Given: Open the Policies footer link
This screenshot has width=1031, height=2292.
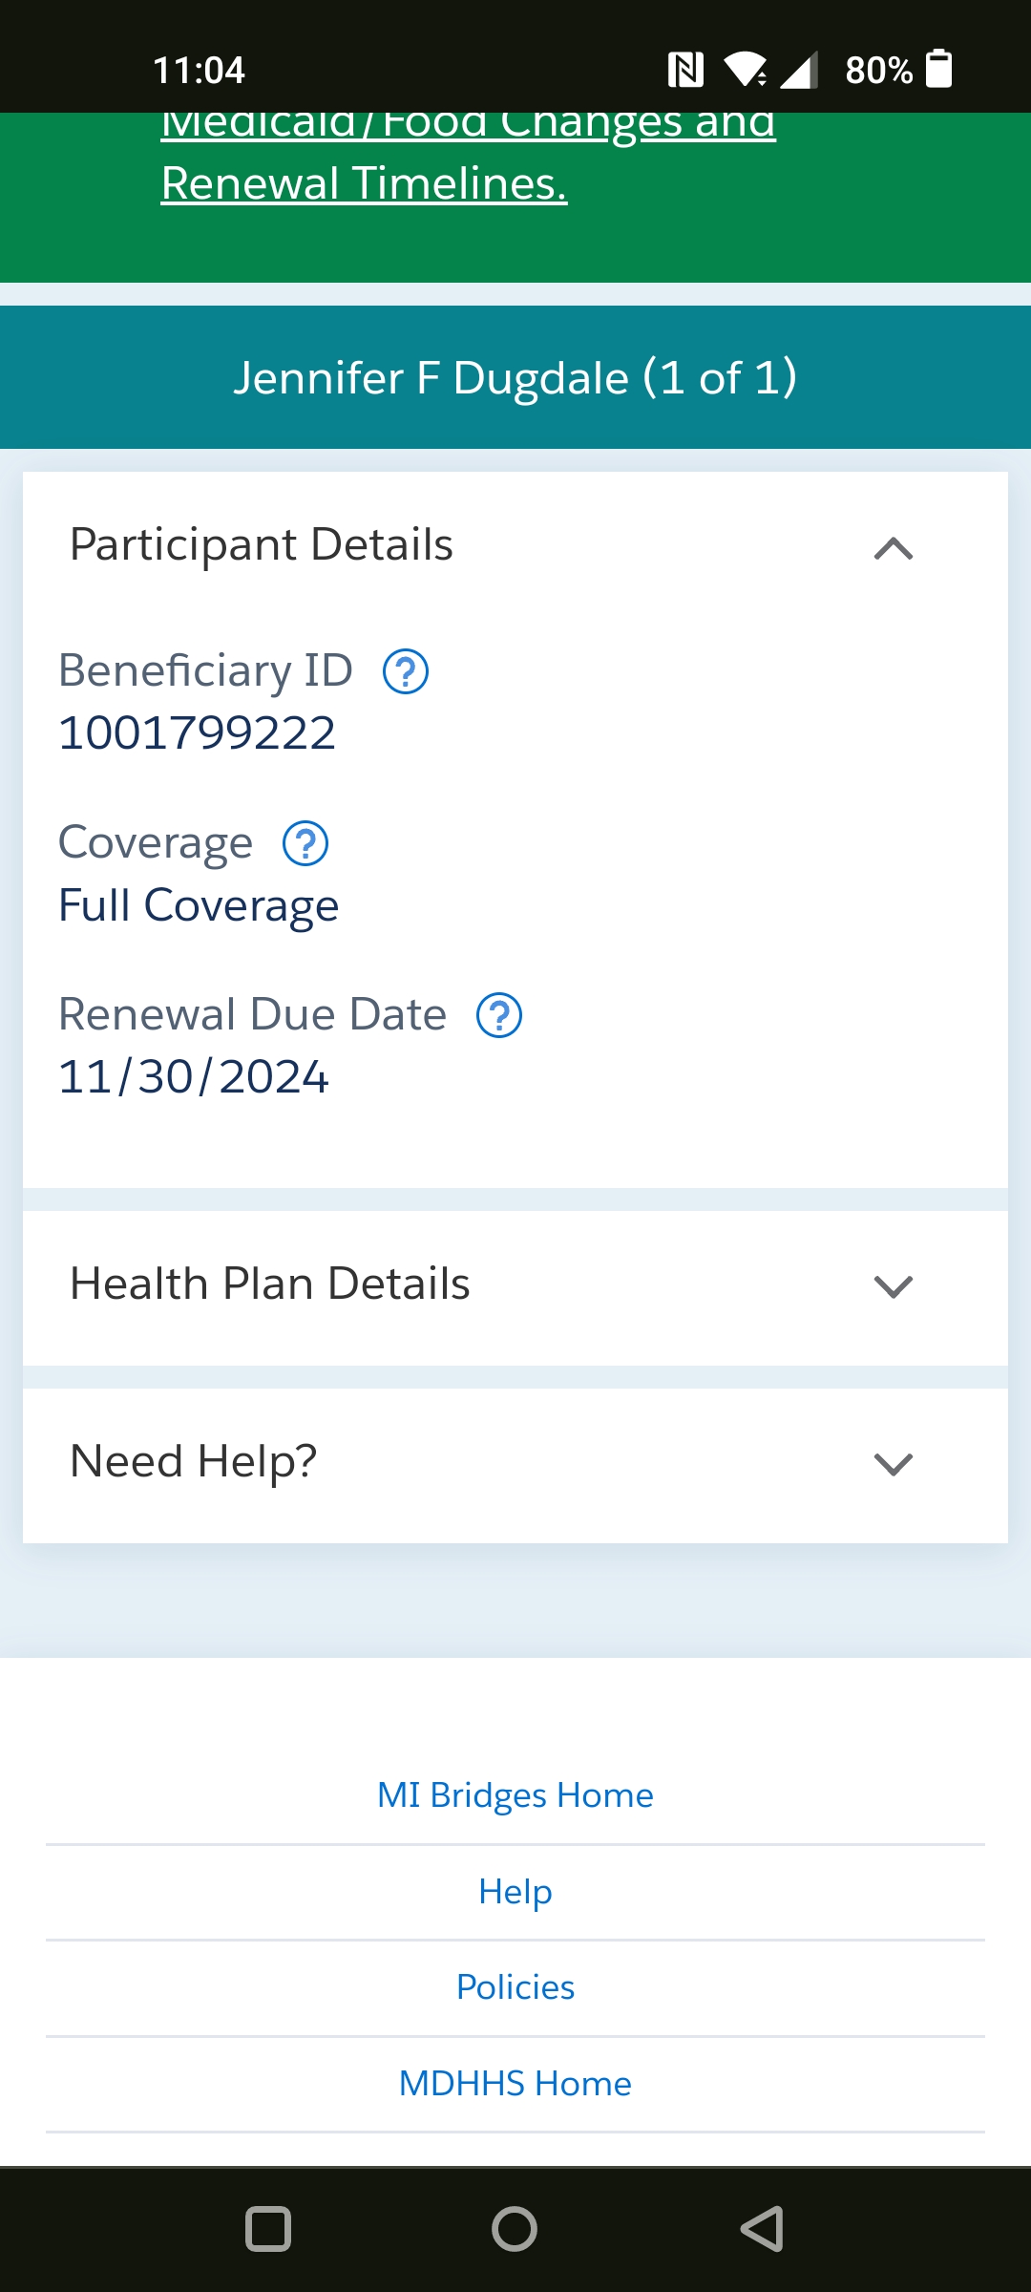Looking at the screenshot, I should [x=515, y=1987].
